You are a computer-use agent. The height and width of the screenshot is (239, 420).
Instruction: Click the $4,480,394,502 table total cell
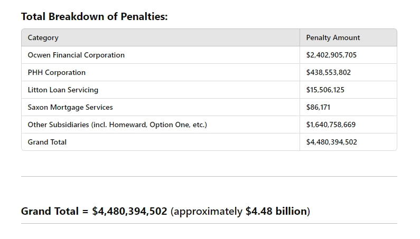click(348, 142)
